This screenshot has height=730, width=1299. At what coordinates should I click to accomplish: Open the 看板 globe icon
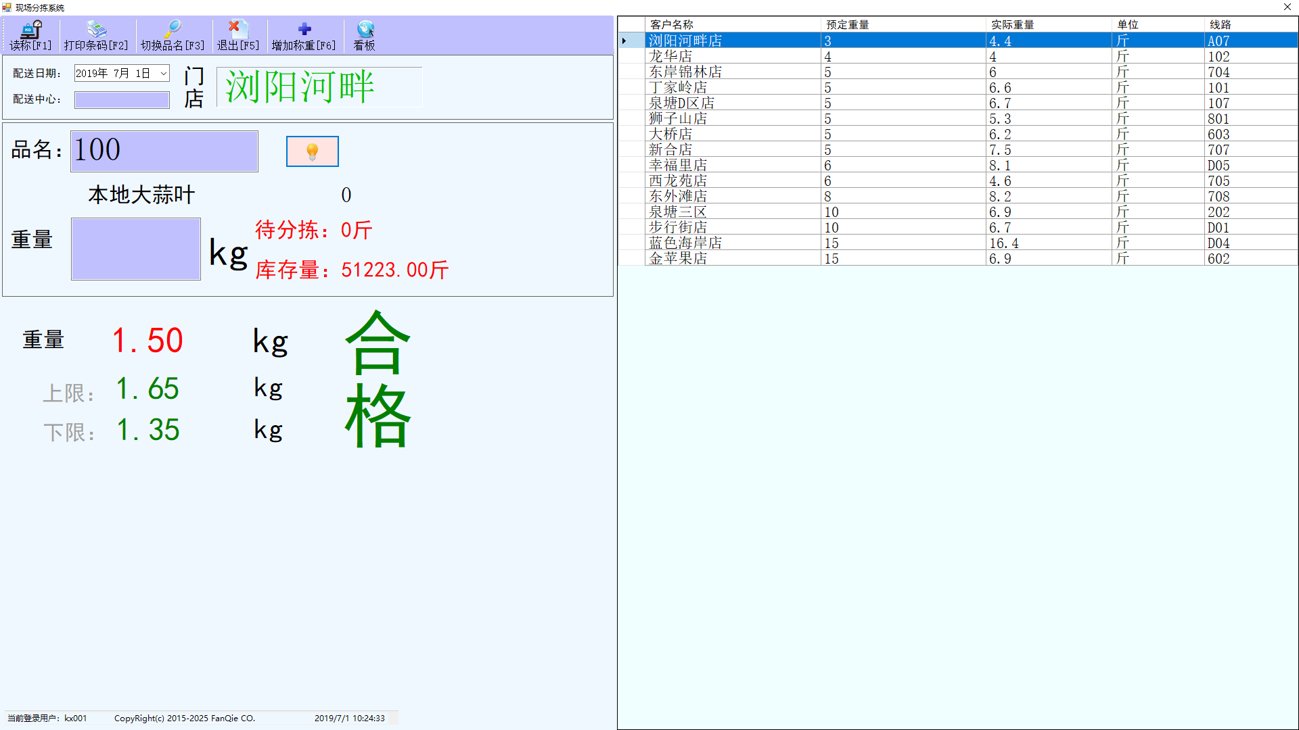pyautogui.click(x=365, y=29)
